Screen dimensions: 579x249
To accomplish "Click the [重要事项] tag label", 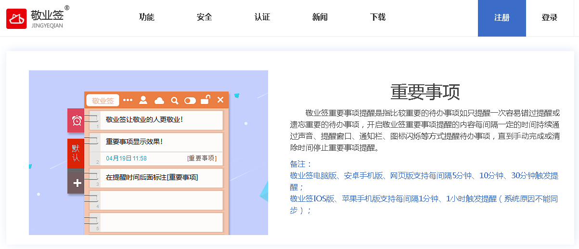I will (202, 158).
